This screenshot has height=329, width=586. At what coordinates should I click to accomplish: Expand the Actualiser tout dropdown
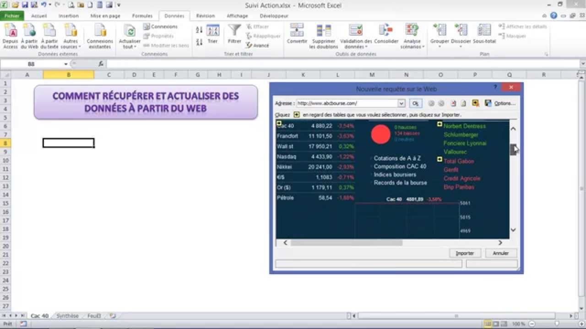pos(129,44)
